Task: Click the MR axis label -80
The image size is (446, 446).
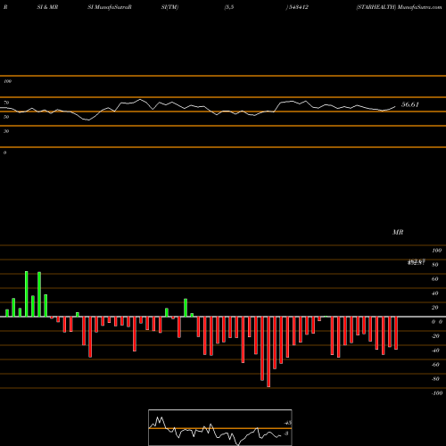Action: point(435,379)
